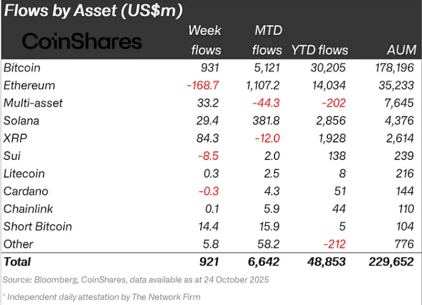Image resolution: width=422 pixels, height=305 pixels.
Task: Click the CoinShares logo
Action: [x=82, y=42]
